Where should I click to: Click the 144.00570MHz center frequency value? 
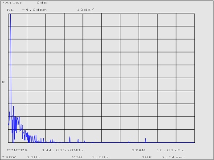click(63, 150)
